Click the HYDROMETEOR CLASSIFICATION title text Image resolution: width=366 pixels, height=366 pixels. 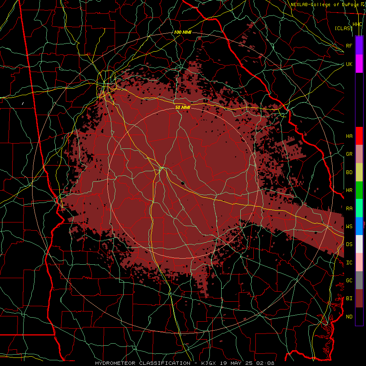click(143, 363)
